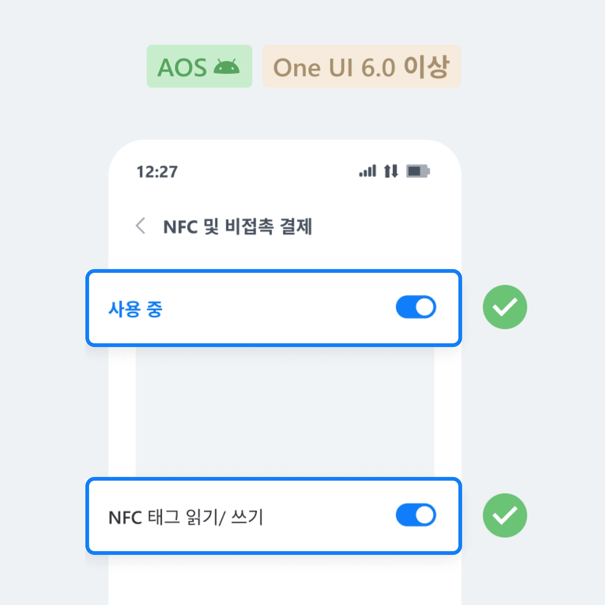Select the blue 사용 중 label

(135, 309)
